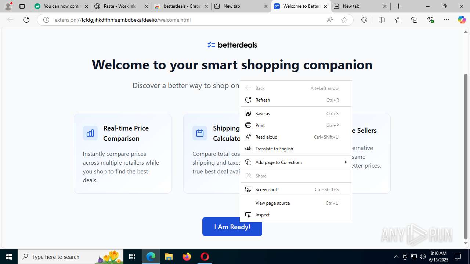This screenshot has width=470, height=264.
Task: Click the I Am Ready! button
Action: tap(232, 227)
